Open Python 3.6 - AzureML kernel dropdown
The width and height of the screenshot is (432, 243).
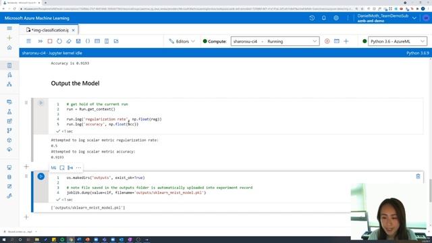398,41
